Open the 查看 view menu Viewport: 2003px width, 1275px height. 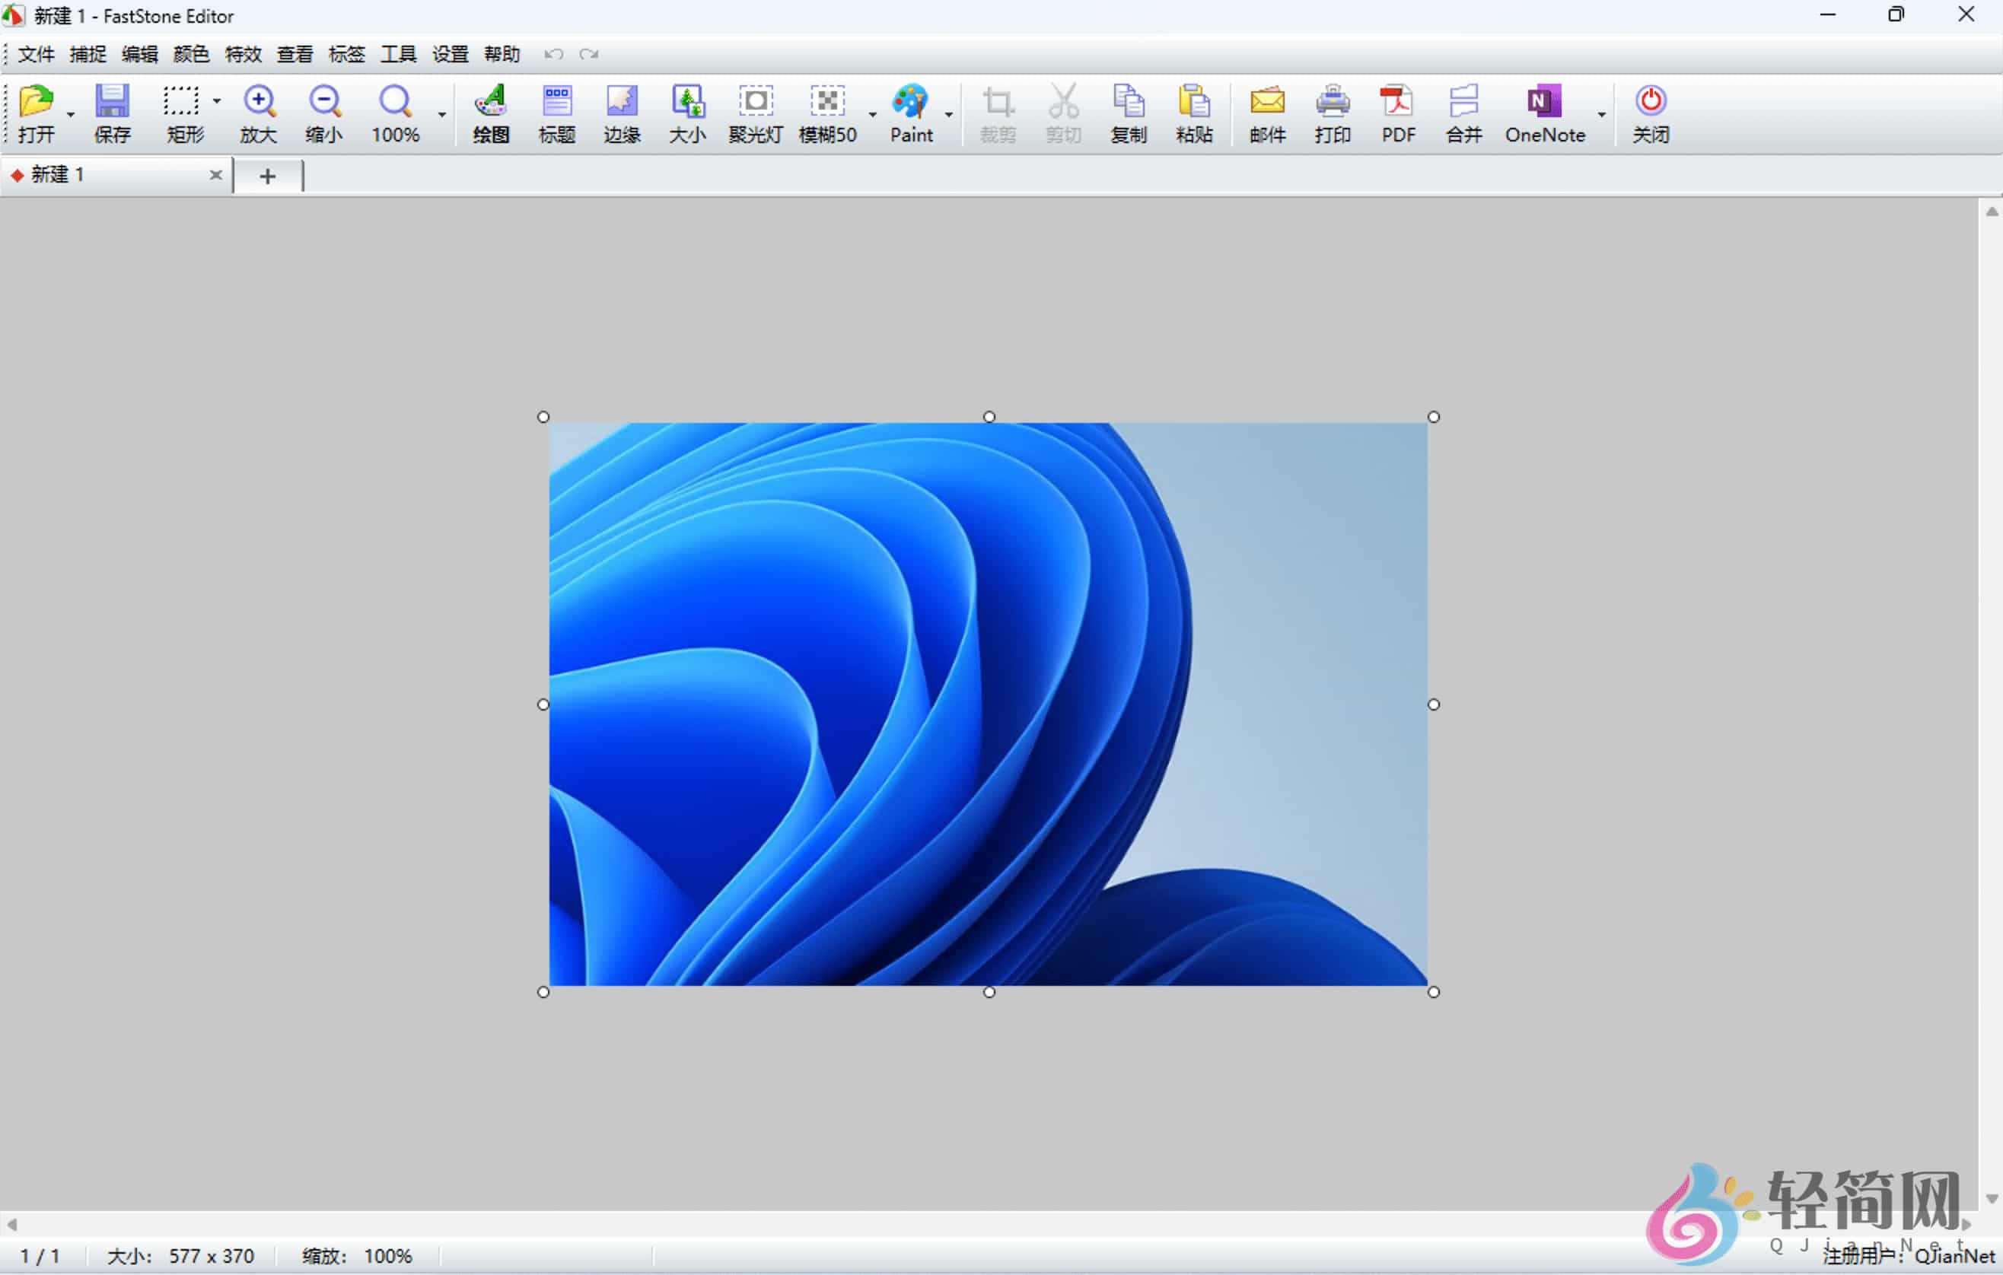coord(295,54)
